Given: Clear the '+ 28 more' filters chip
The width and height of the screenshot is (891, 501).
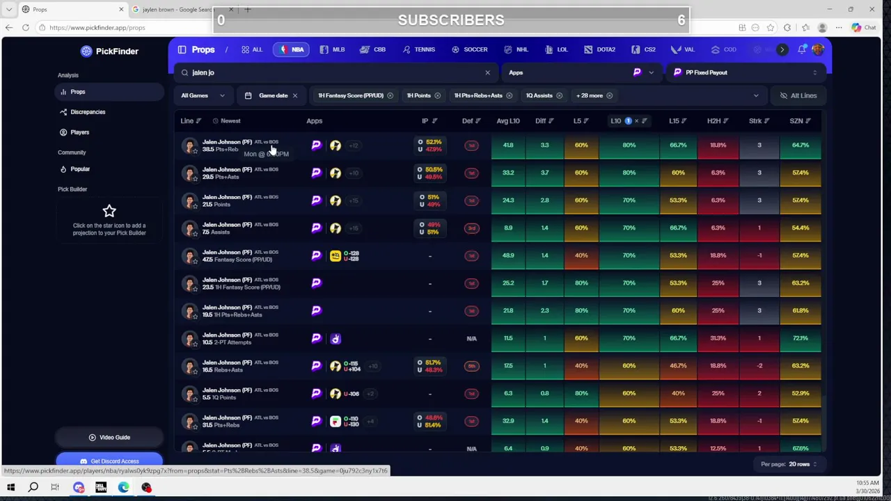Looking at the screenshot, I should coord(609,95).
